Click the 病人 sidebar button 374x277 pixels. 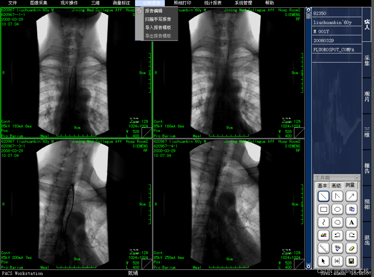tap(367, 24)
